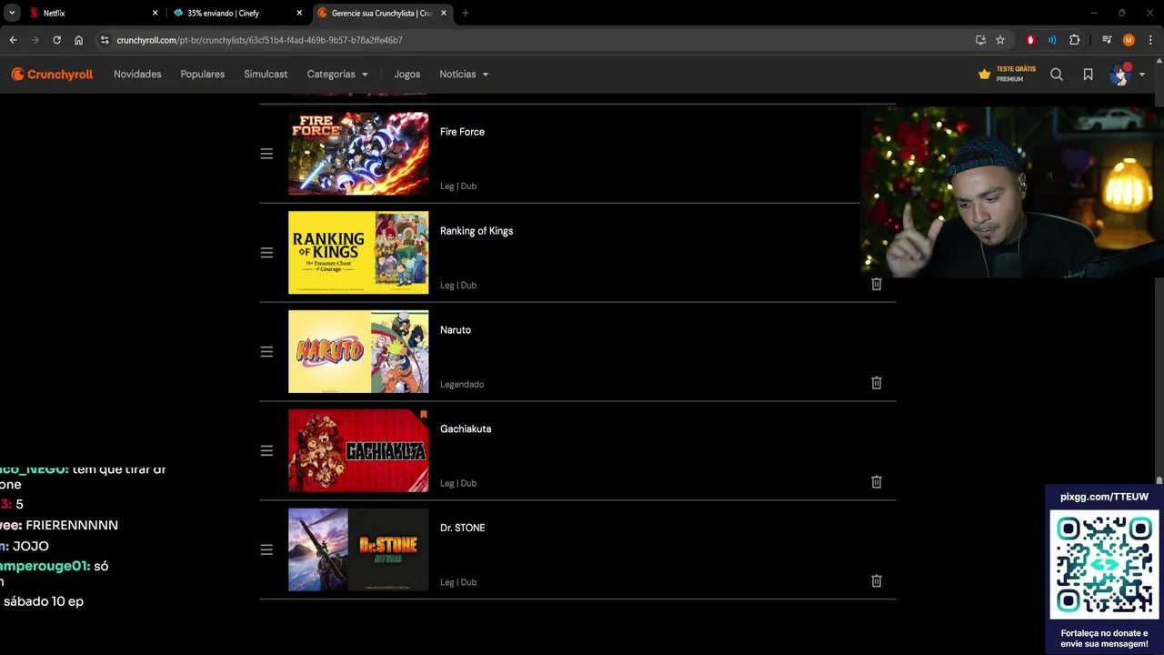
Task: Click the Gachiakuta title
Action: point(466,429)
